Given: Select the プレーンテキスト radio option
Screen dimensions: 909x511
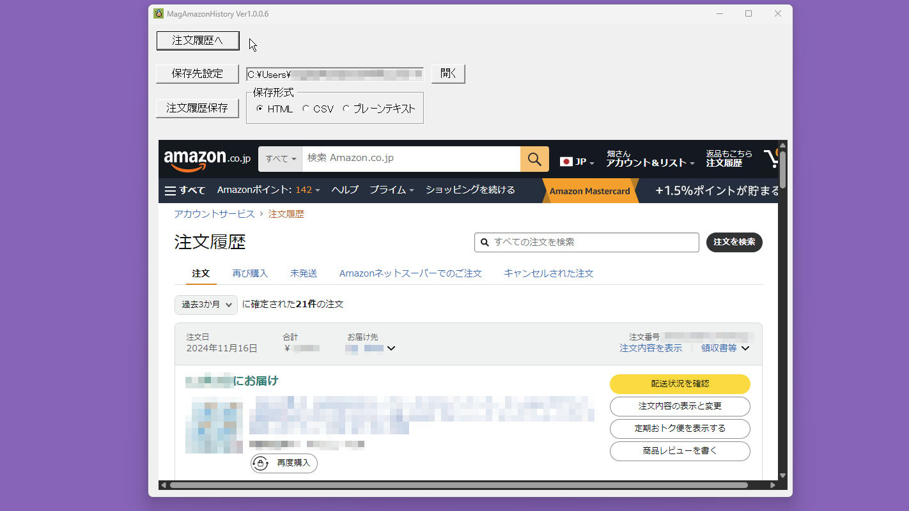Looking at the screenshot, I should (346, 109).
